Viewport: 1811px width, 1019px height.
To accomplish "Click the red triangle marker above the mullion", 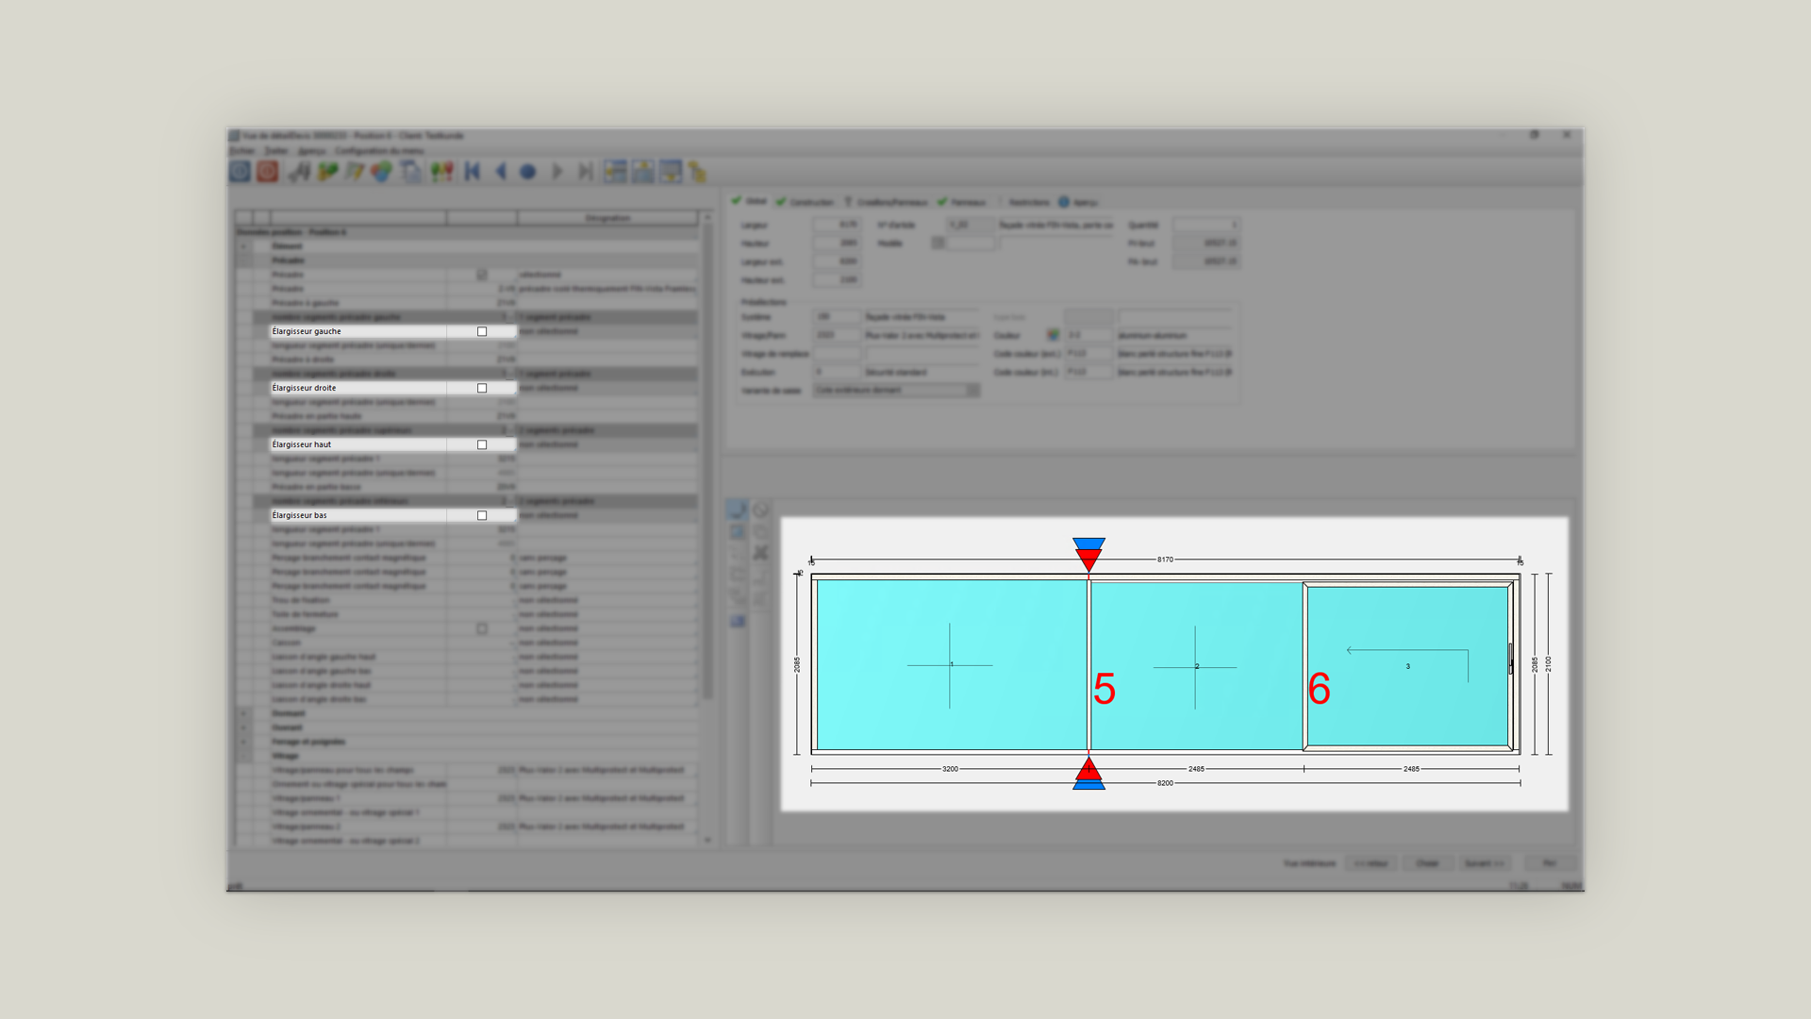I will 1088,560.
